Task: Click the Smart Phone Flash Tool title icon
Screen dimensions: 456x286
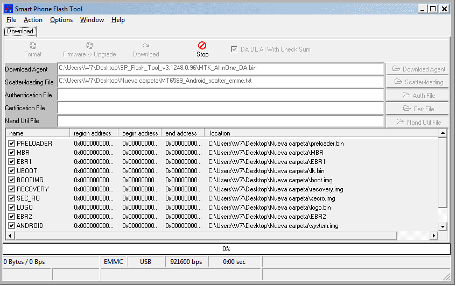Action: point(9,9)
